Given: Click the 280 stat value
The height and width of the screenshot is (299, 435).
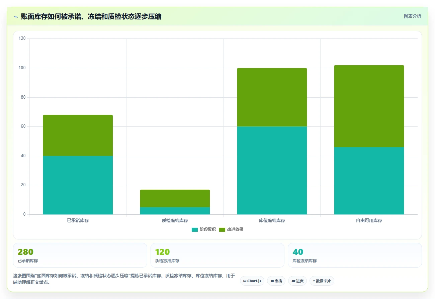Looking at the screenshot, I should point(25,252).
